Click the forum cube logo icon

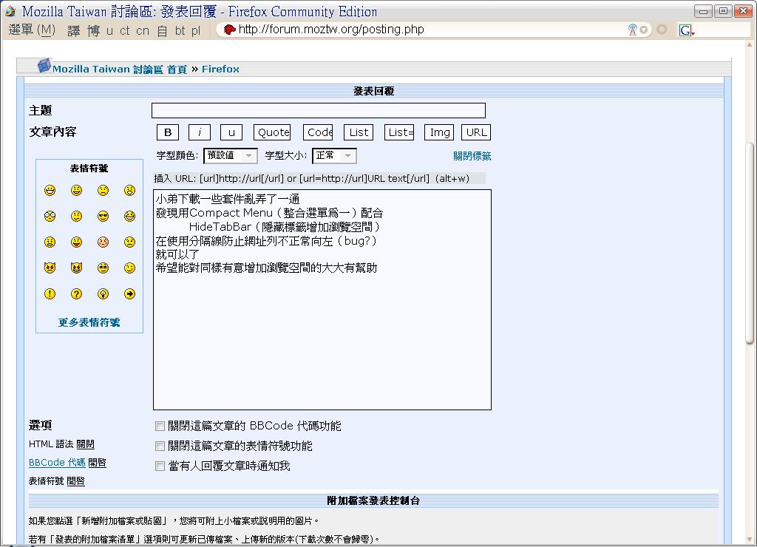(x=44, y=66)
